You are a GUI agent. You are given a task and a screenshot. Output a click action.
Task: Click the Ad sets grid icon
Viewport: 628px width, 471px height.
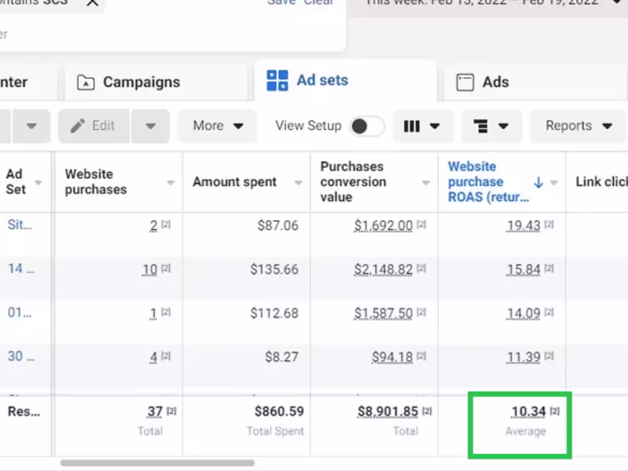[277, 80]
